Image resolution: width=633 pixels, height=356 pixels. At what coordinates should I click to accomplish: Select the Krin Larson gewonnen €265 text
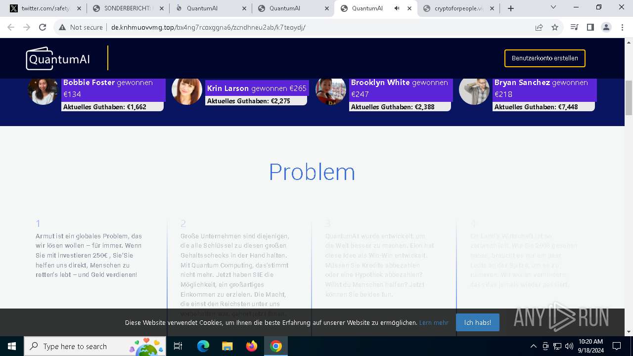point(257,89)
